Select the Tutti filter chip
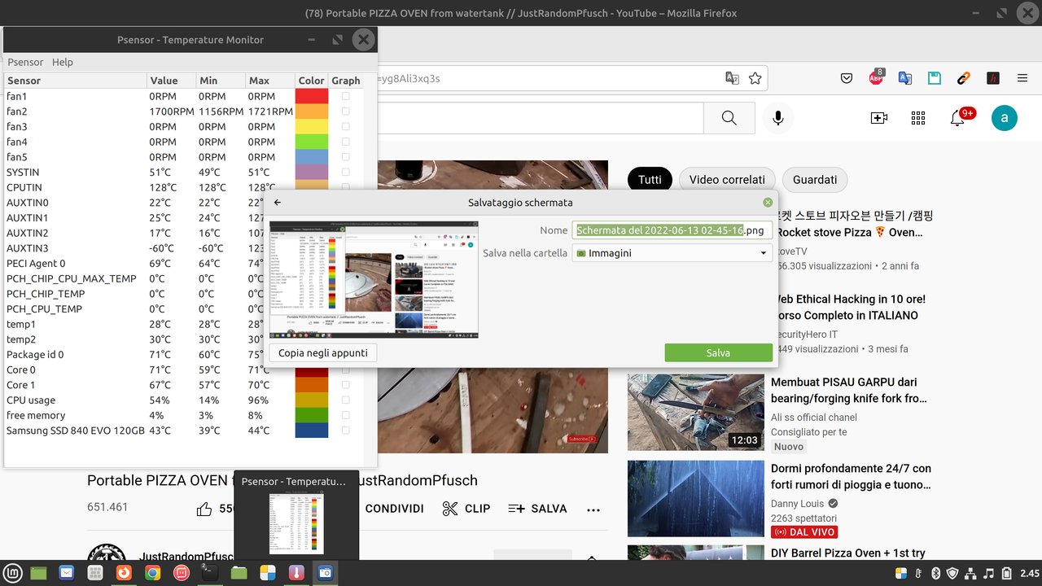Screen dimensions: 1042x586 (650, 180)
